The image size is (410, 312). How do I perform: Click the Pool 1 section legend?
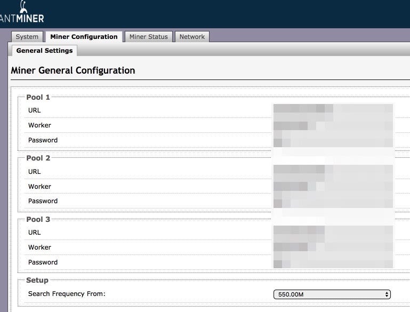pyautogui.click(x=38, y=97)
